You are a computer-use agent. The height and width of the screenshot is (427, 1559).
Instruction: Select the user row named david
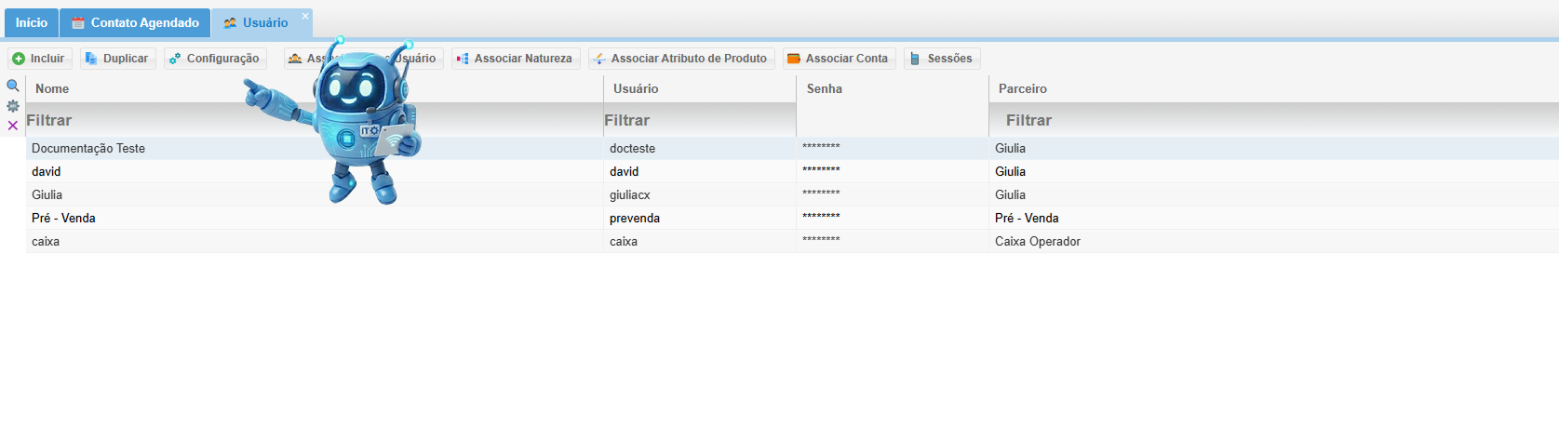(47, 172)
